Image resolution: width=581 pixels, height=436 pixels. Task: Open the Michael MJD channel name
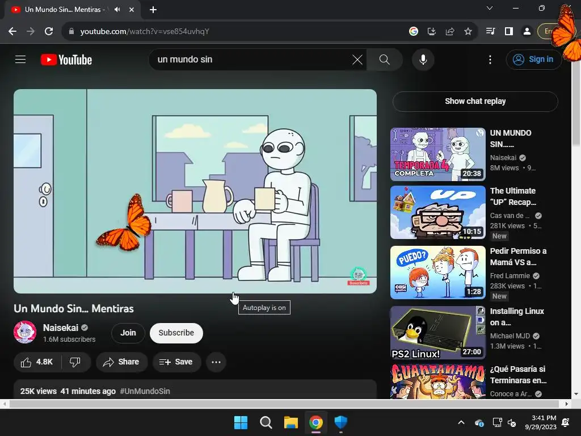click(x=510, y=336)
